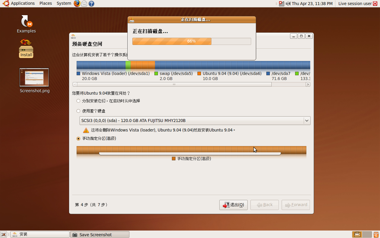
Task: Click the '71.6 GB' size text
Action: 279,79
